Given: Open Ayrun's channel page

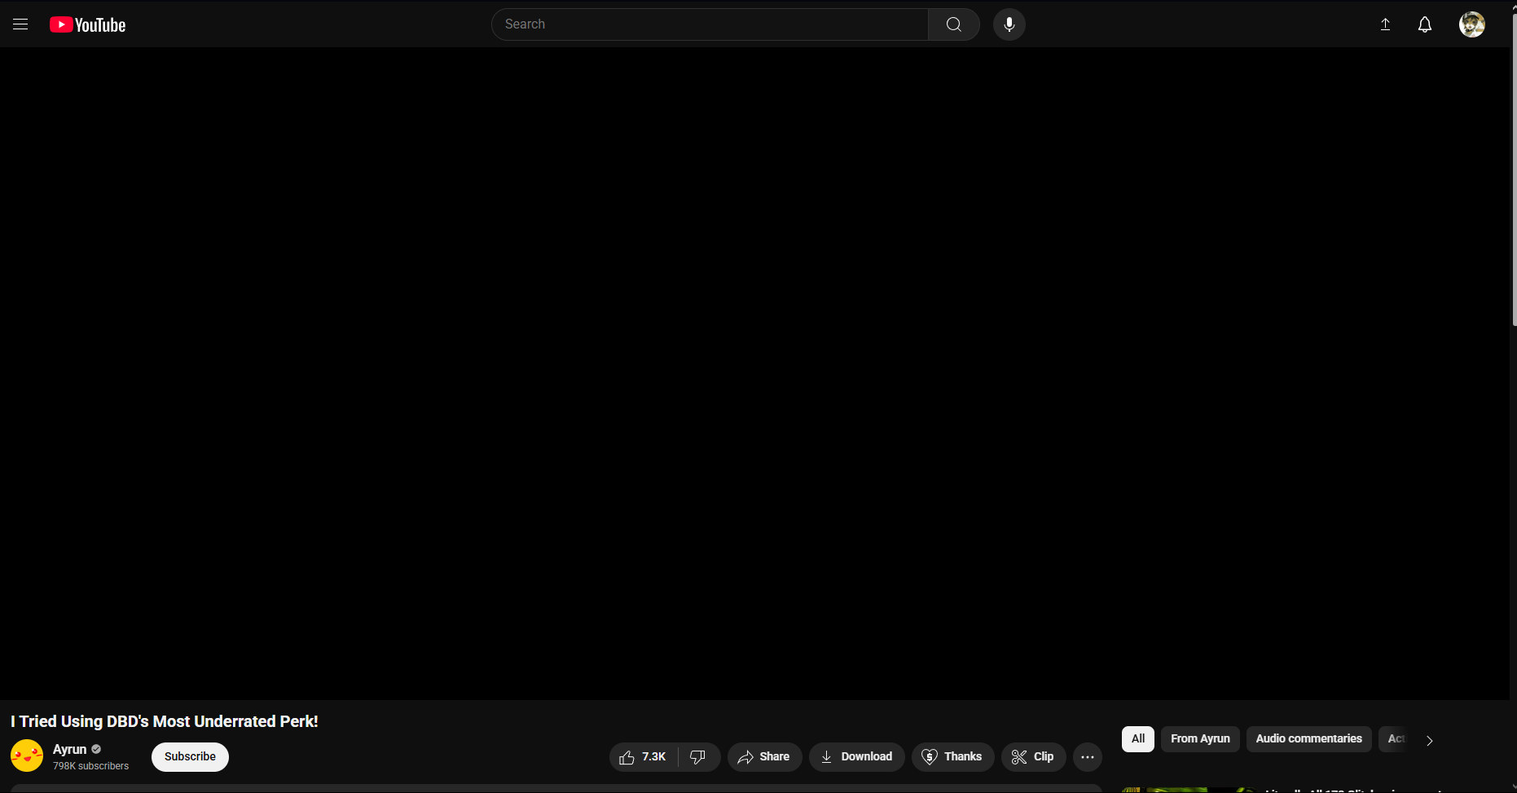Looking at the screenshot, I should click(70, 749).
